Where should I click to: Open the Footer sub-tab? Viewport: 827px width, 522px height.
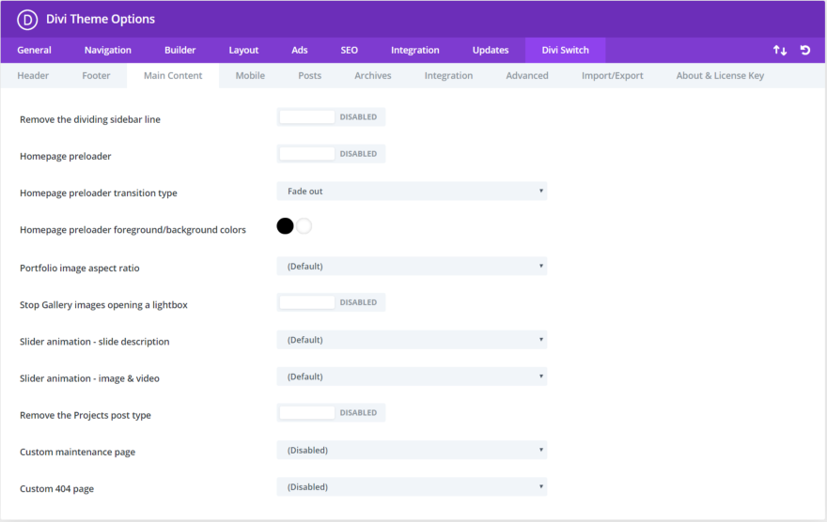point(96,75)
